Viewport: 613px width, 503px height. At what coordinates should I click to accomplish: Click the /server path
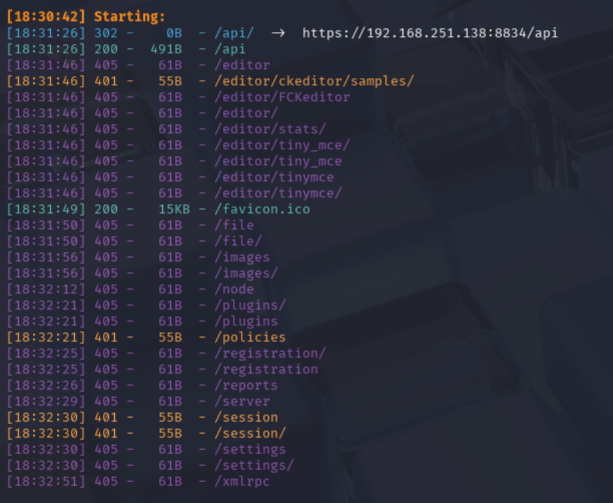click(242, 402)
